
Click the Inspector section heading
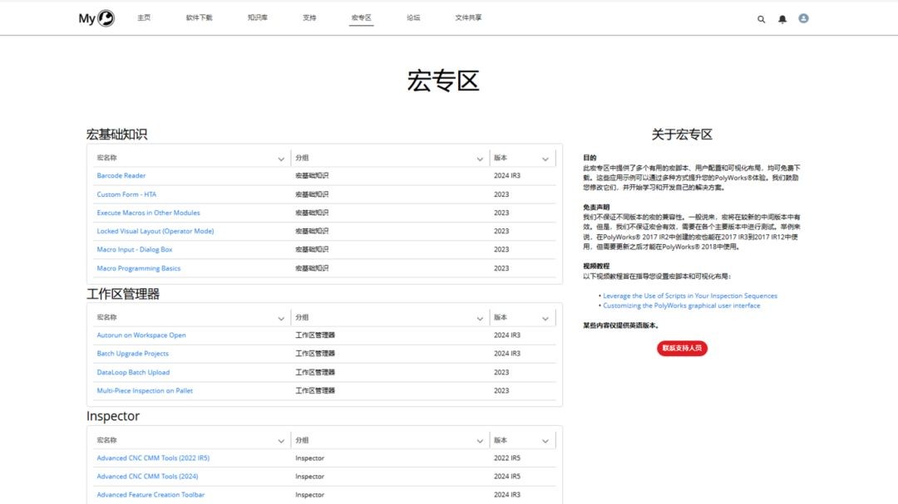click(x=113, y=416)
